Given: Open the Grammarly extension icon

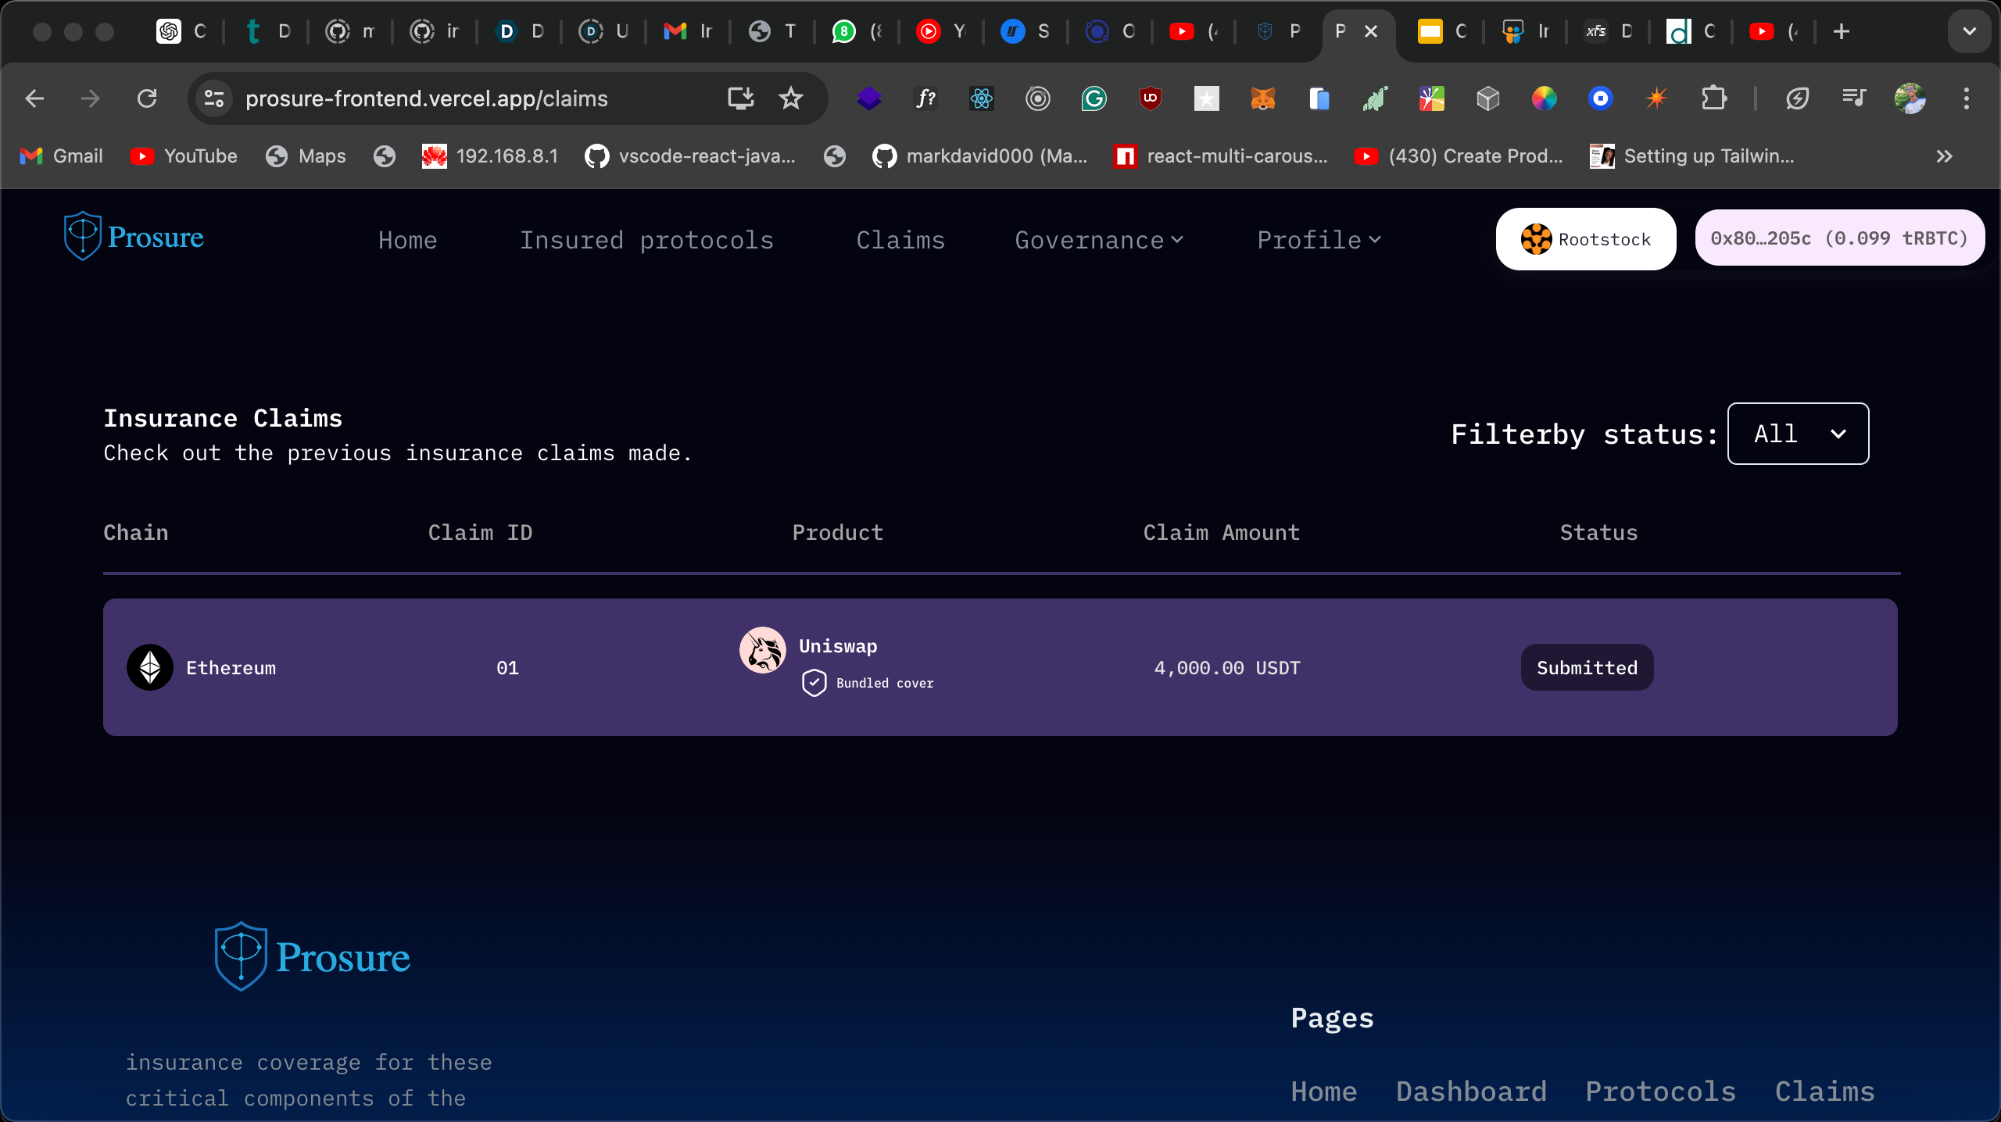Looking at the screenshot, I should click(x=1094, y=98).
